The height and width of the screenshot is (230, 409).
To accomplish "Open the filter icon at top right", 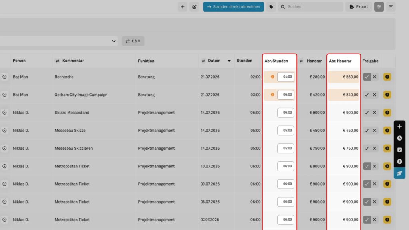I will point(391,7).
